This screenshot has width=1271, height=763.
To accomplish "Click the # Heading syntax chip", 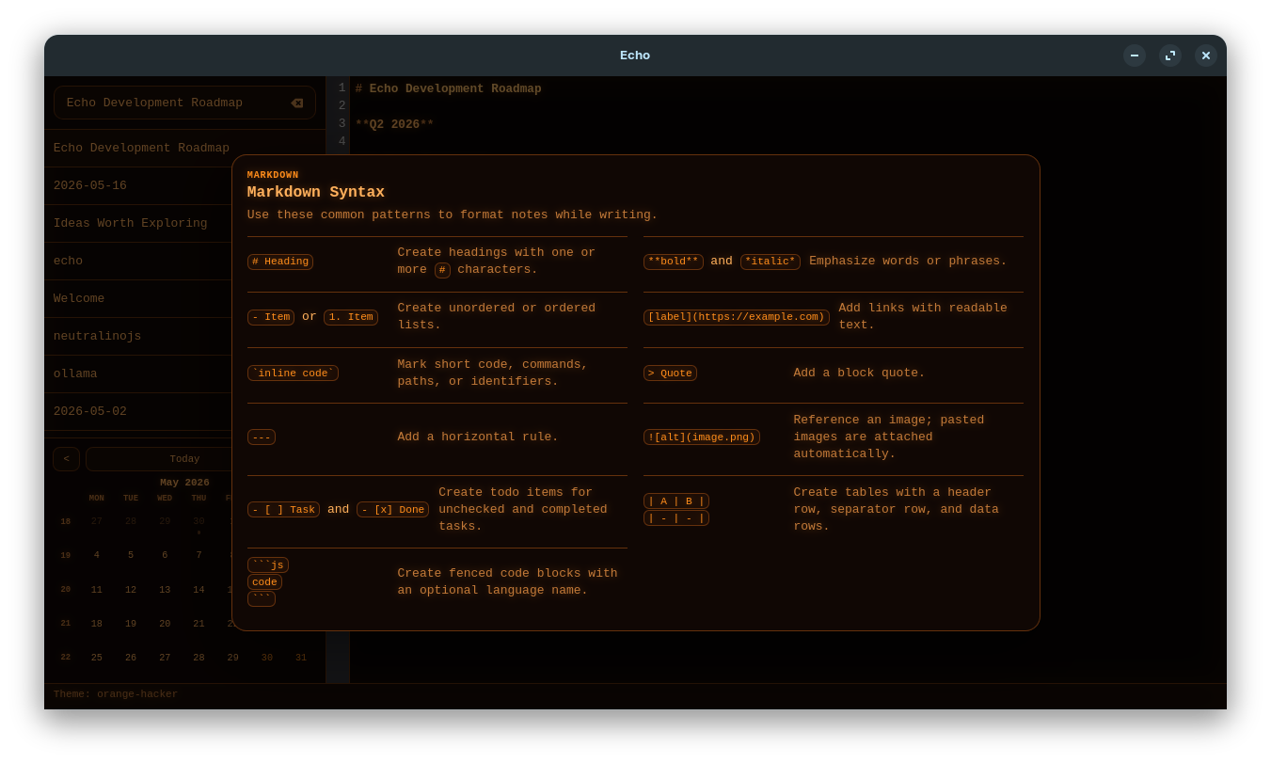I will (280, 262).
